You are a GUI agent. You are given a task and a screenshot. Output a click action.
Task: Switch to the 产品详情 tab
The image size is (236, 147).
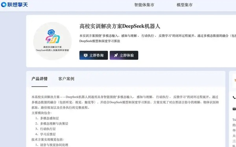[39, 79]
